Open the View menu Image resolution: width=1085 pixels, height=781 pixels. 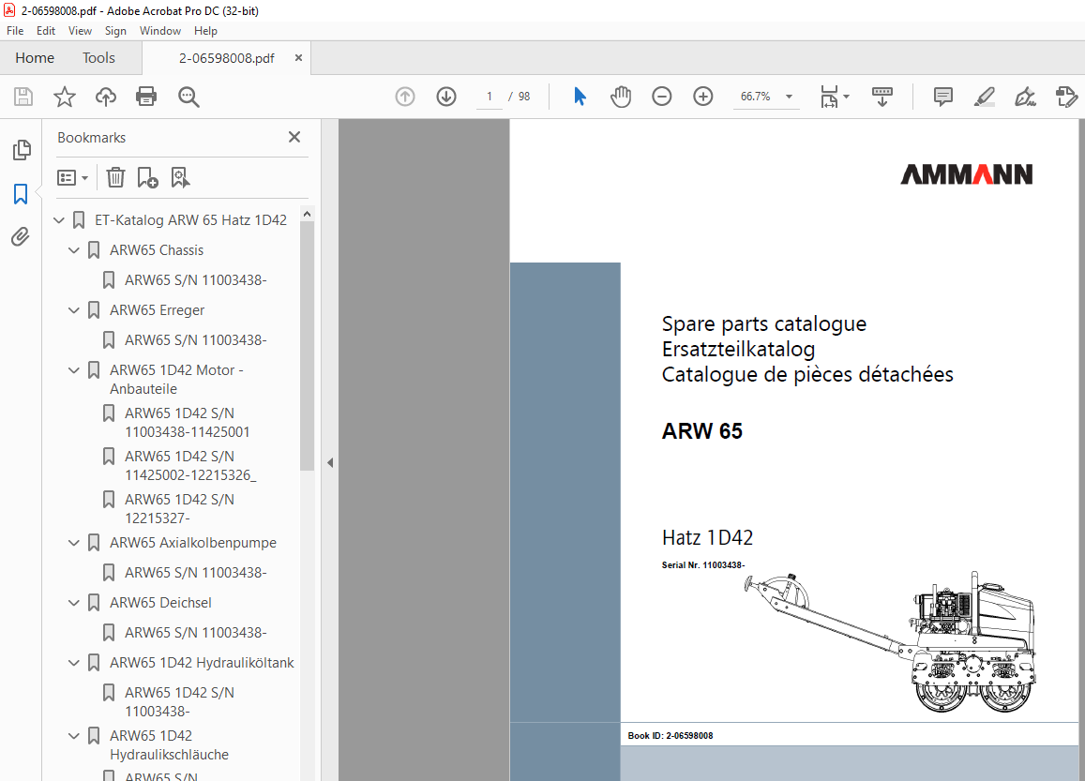80,30
